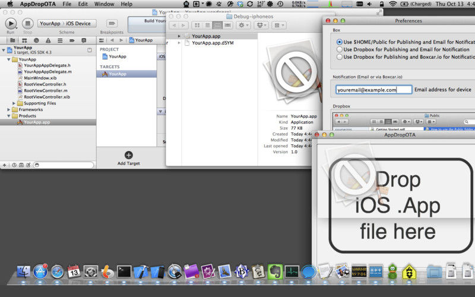Image resolution: width=475 pixels, height=297 pixels.
Task: Open the Help menu
Action: coord(126,4)
